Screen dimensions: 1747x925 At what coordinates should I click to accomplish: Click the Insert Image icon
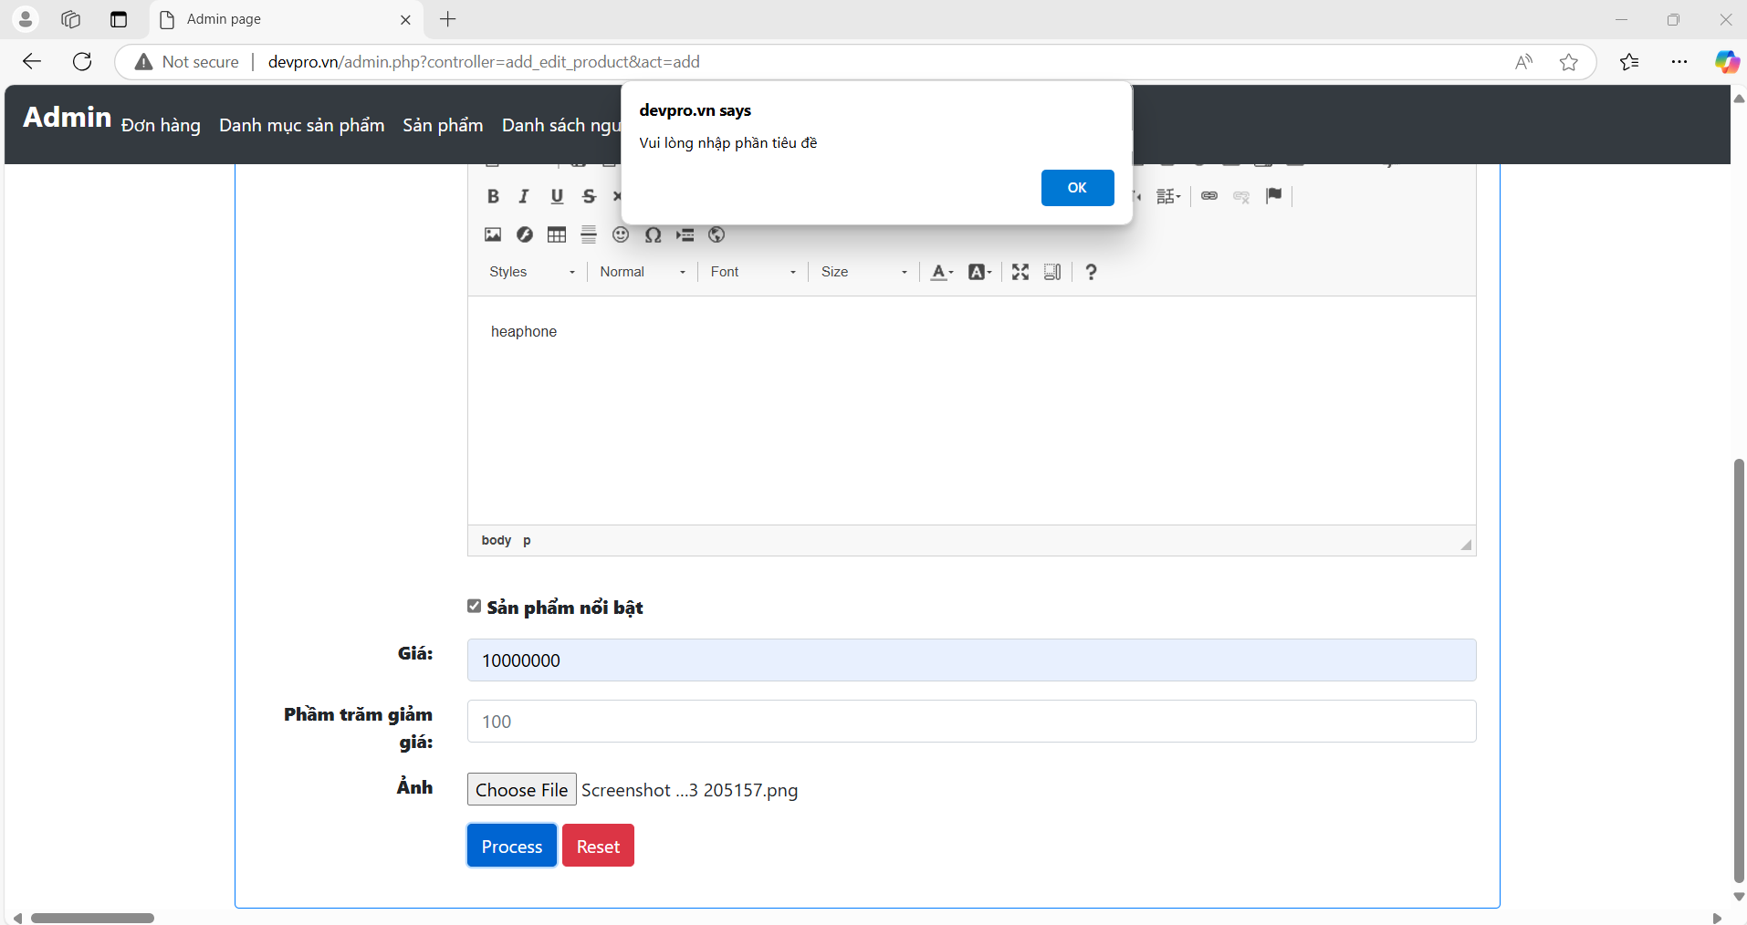point(493,235)
